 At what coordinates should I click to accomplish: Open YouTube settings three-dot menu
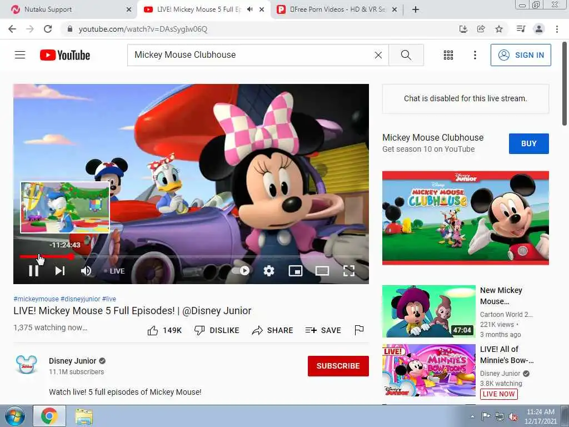point(475,55)
